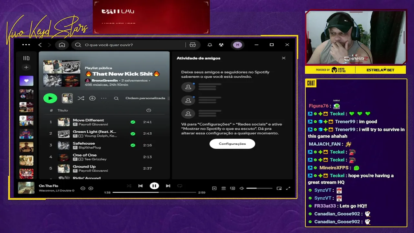414x233 pixels.
Task: Add playlist to library with plus circle
Action: (92, 98)
